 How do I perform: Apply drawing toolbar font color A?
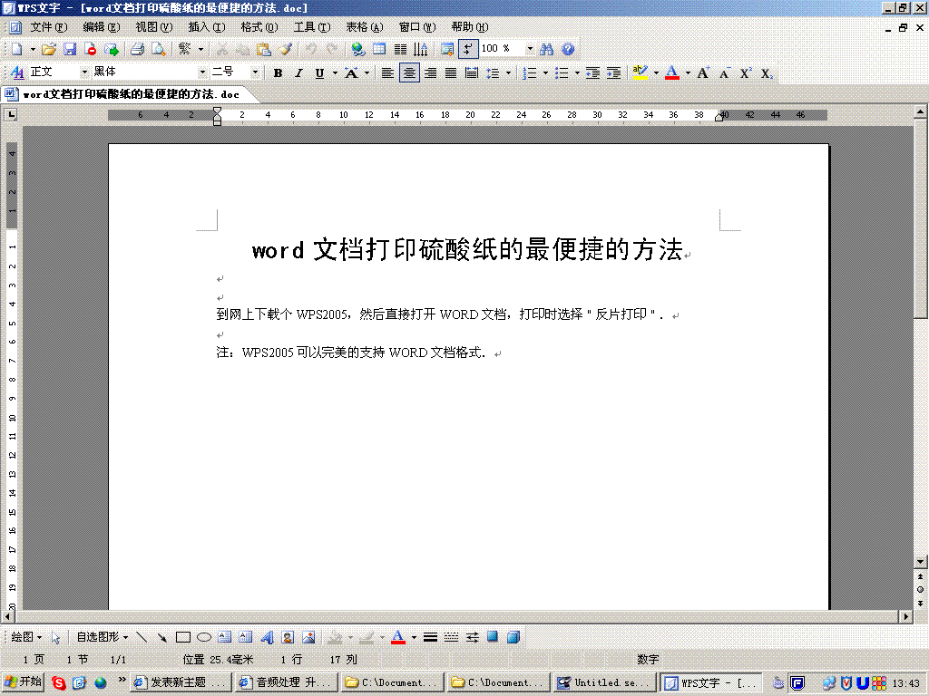pyautogui.click(x=398, y=637)
